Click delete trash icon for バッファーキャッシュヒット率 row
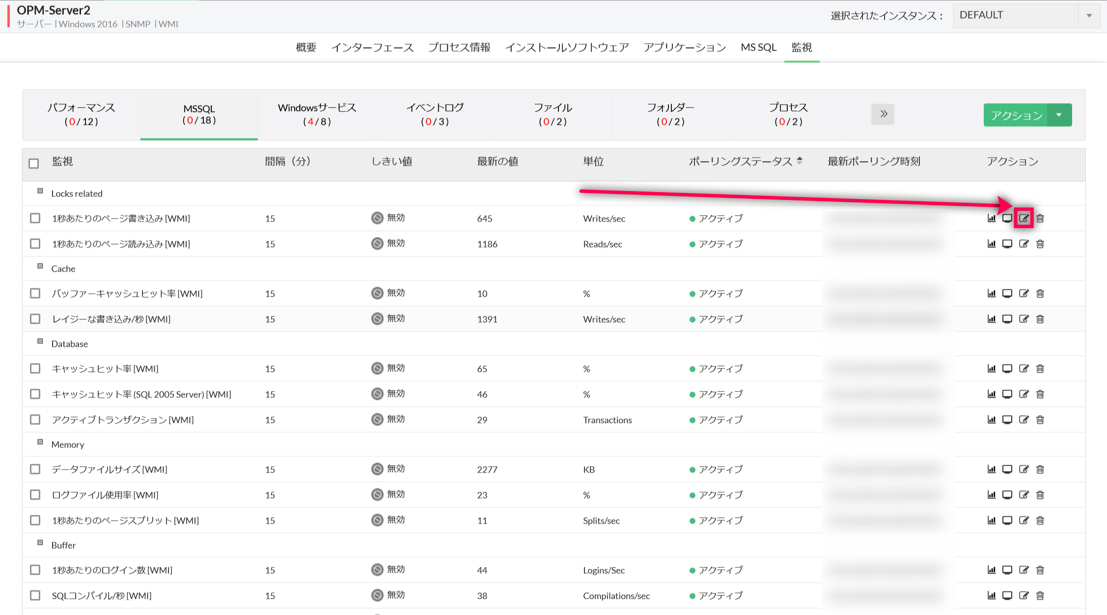Viewport: 1107px width, 615px height. (1040, 293)
